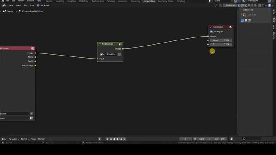
Task: Open the File menu
Action: 7,1
